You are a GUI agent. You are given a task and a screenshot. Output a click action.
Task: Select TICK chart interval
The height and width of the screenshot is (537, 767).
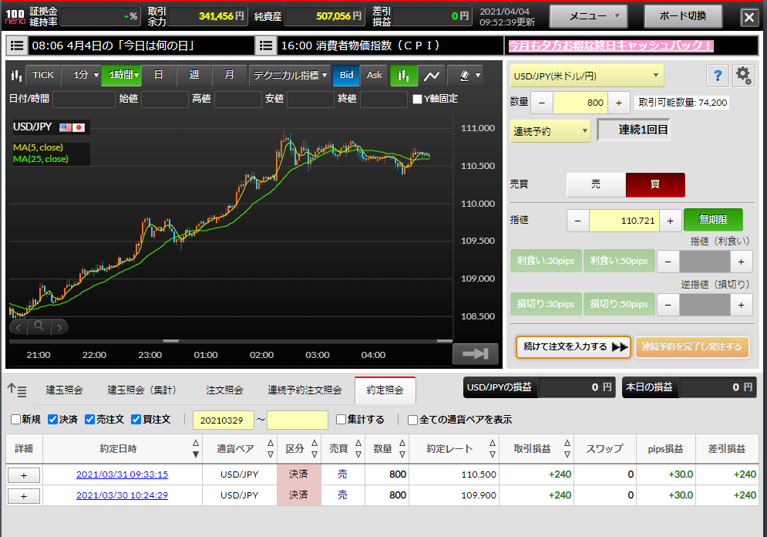(x=43, y=76)
